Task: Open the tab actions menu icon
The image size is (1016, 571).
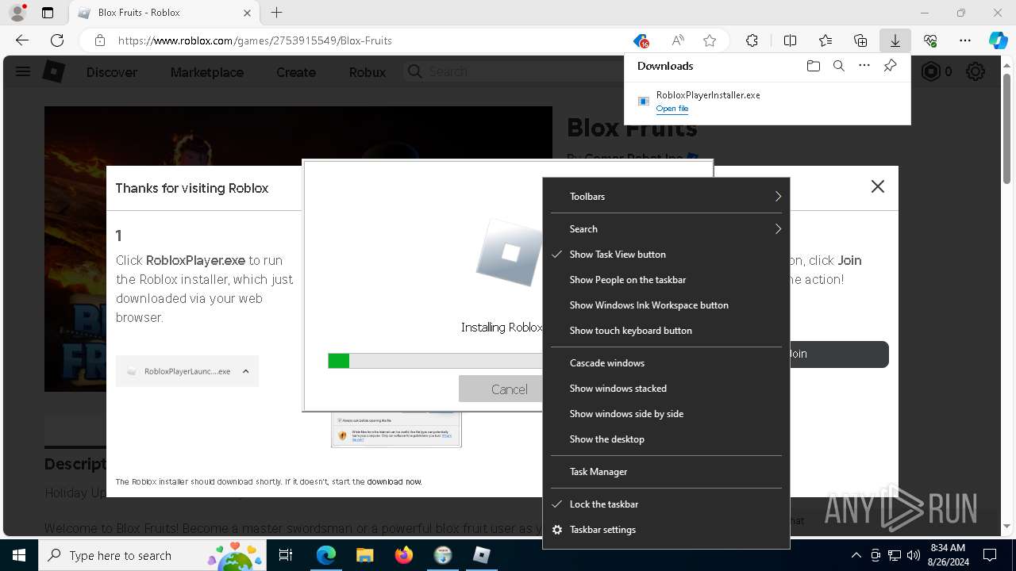Action: click(48, 13)
